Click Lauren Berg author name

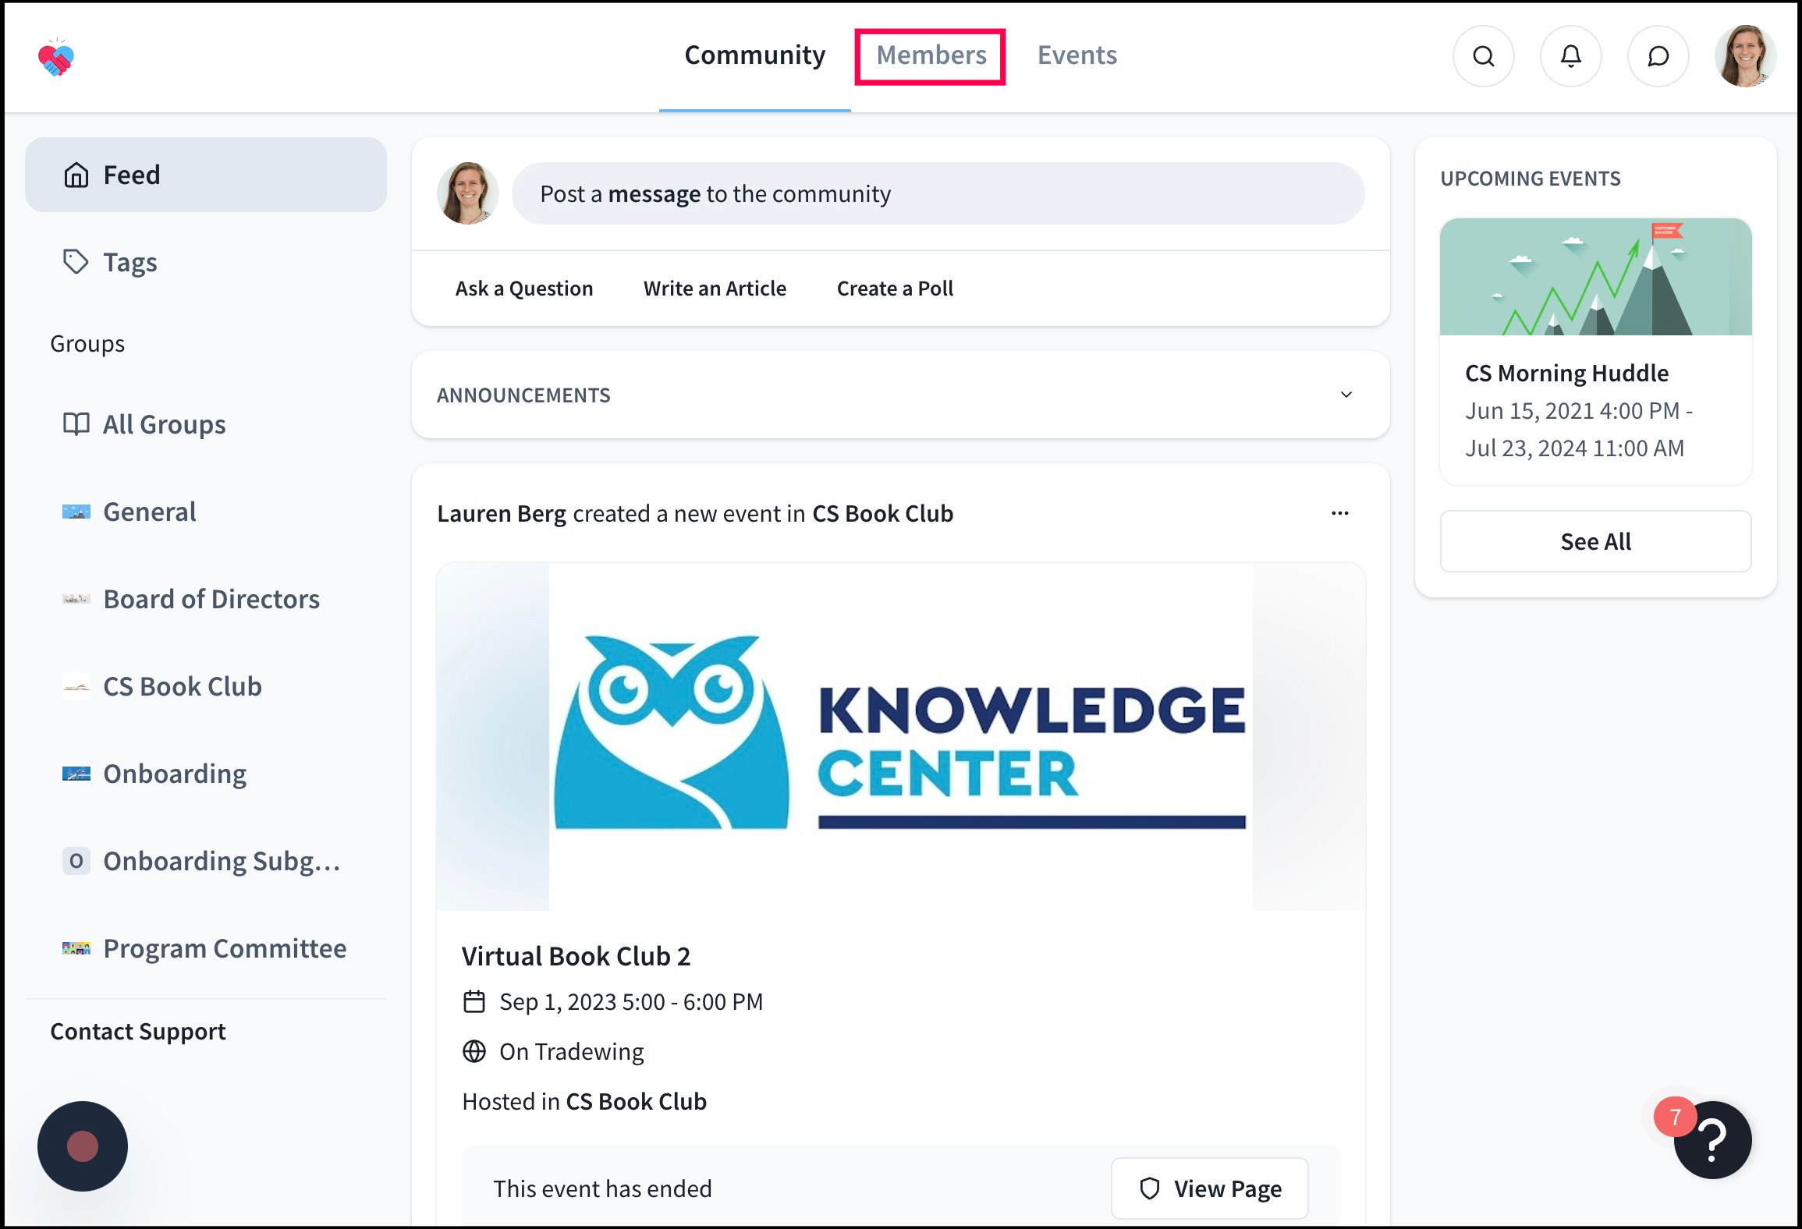coord(502,514)
